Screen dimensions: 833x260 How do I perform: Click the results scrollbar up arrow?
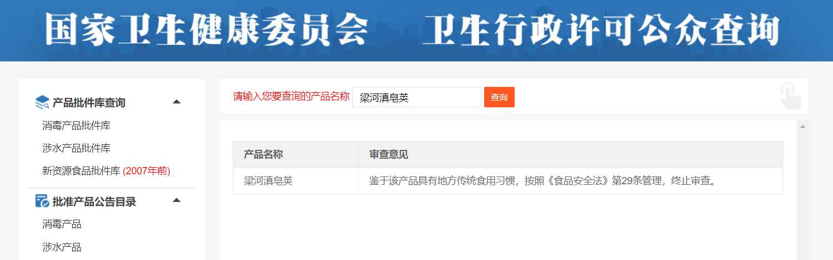[802, 127]
